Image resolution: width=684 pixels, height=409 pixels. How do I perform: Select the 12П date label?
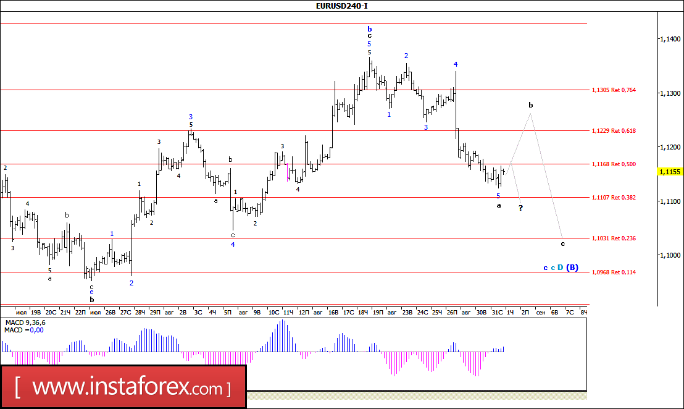[x=304, y=313]
